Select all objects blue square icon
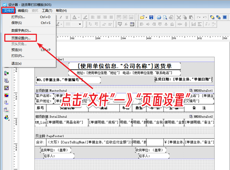 point(225,17)
